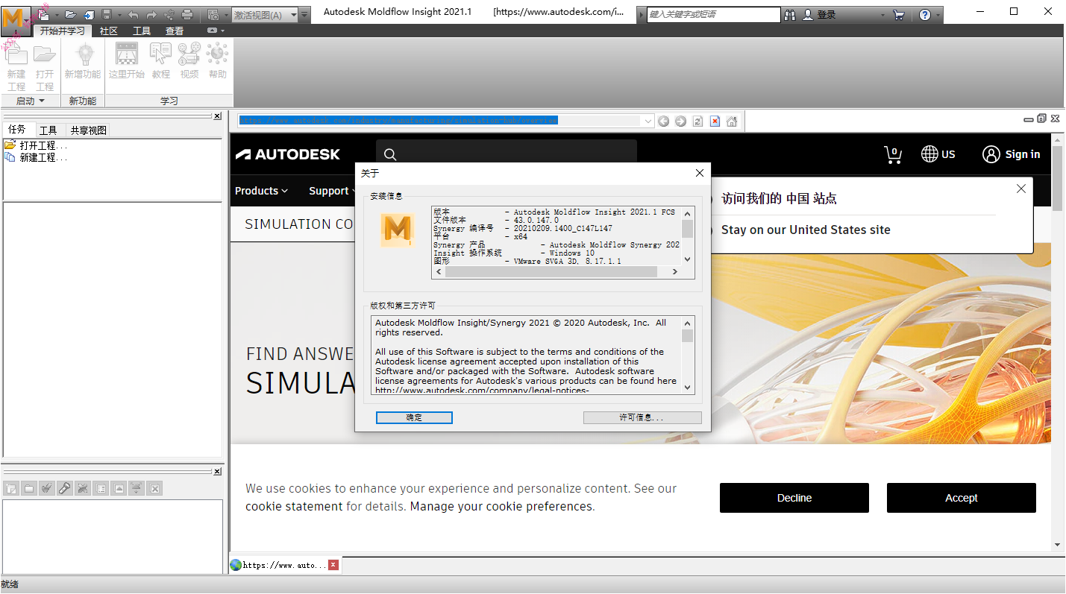Viewport: 1066px width, 594px height.
Task: Click the URL address field
Action: click(x=439, y=121)
